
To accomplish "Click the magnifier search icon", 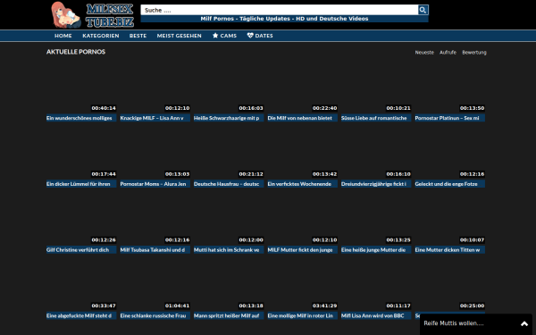I will coord(423,10).
